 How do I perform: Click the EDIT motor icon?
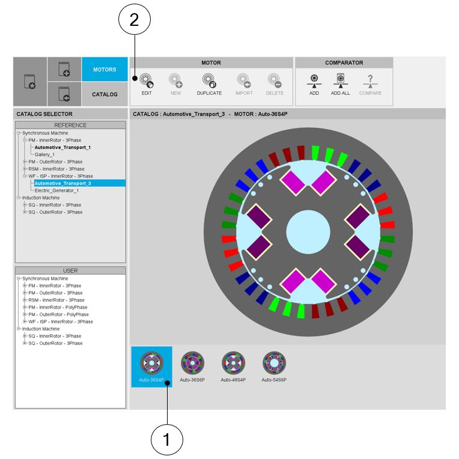click(x=147, y=81)
